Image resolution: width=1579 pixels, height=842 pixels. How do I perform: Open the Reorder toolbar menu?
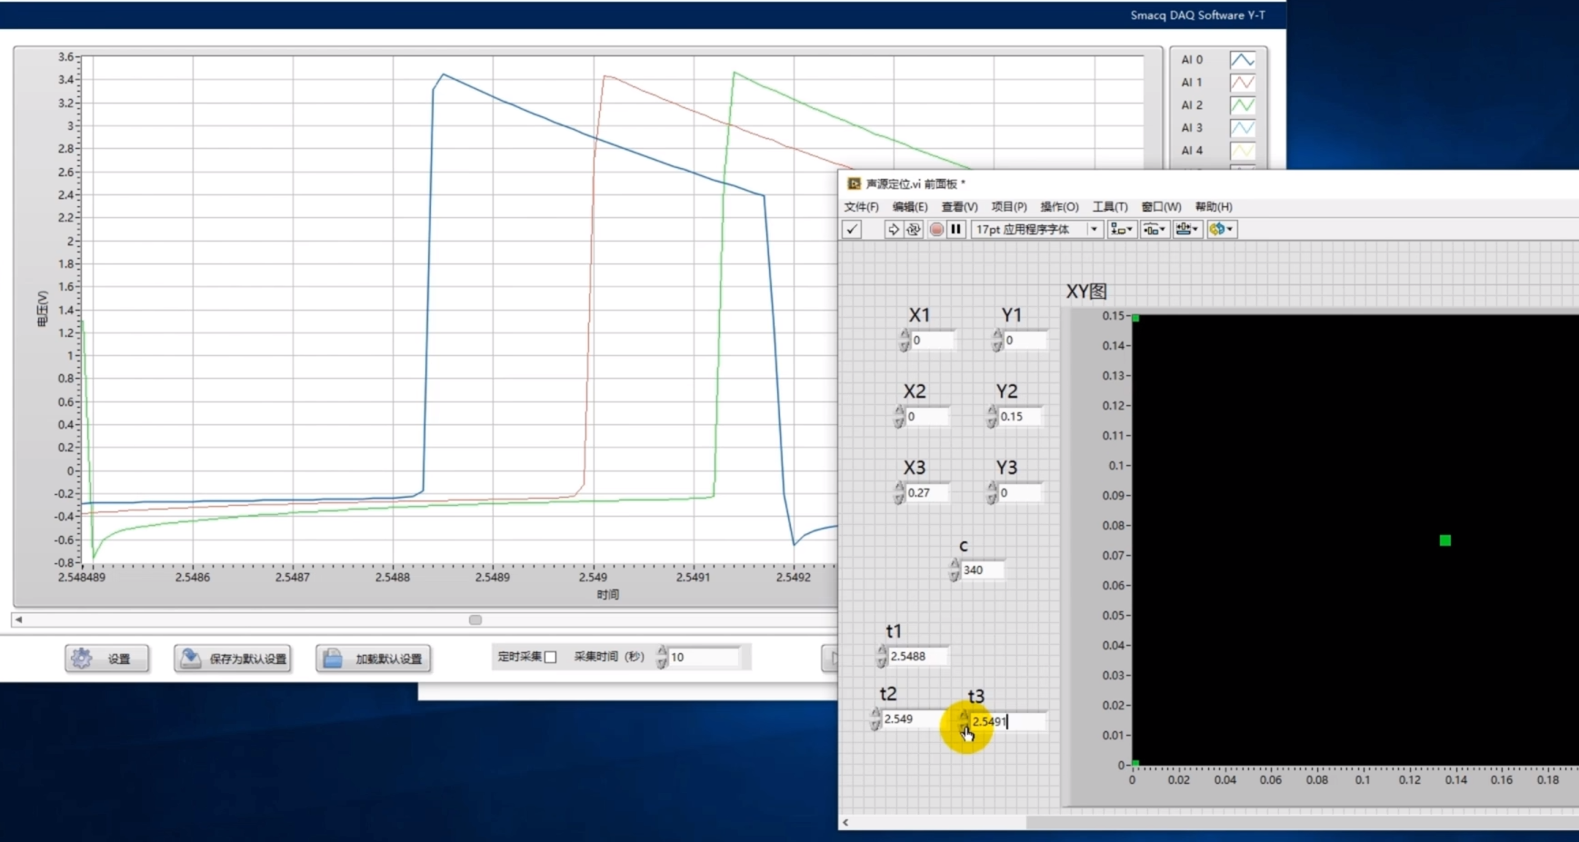[x=1221, y=230]
